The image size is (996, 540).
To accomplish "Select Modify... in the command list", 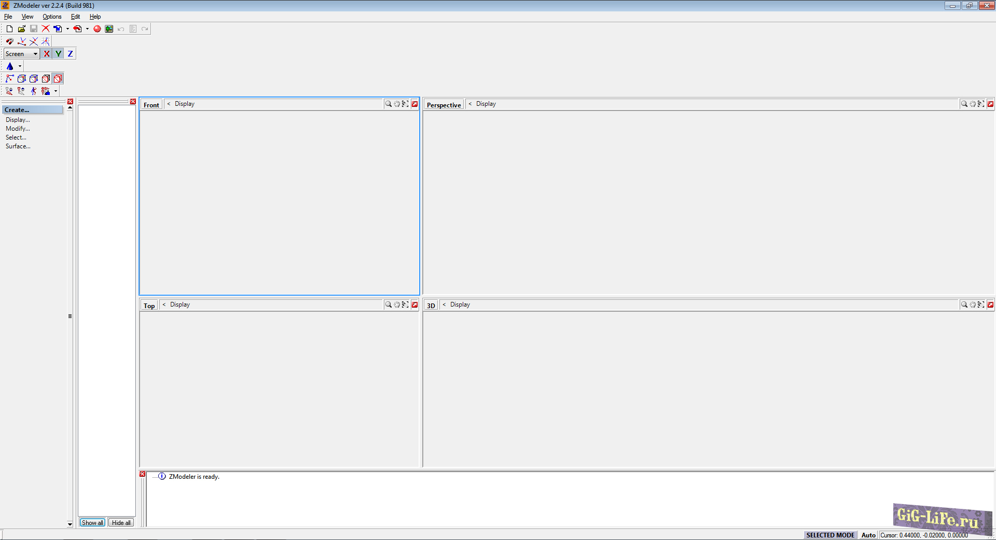I will click(x=18, y=129).
